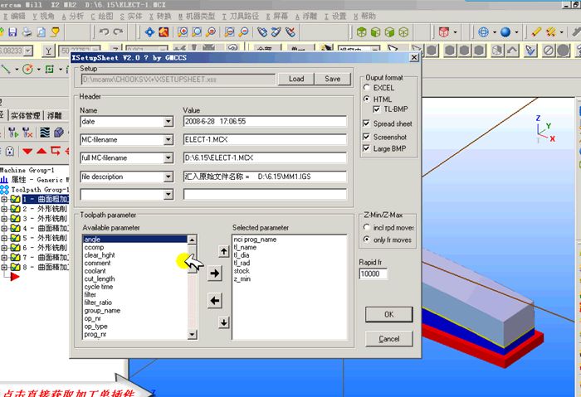Open the empty fifth header name dropdown
This screenshot has height=397, width=581.
tap(168, 194)
